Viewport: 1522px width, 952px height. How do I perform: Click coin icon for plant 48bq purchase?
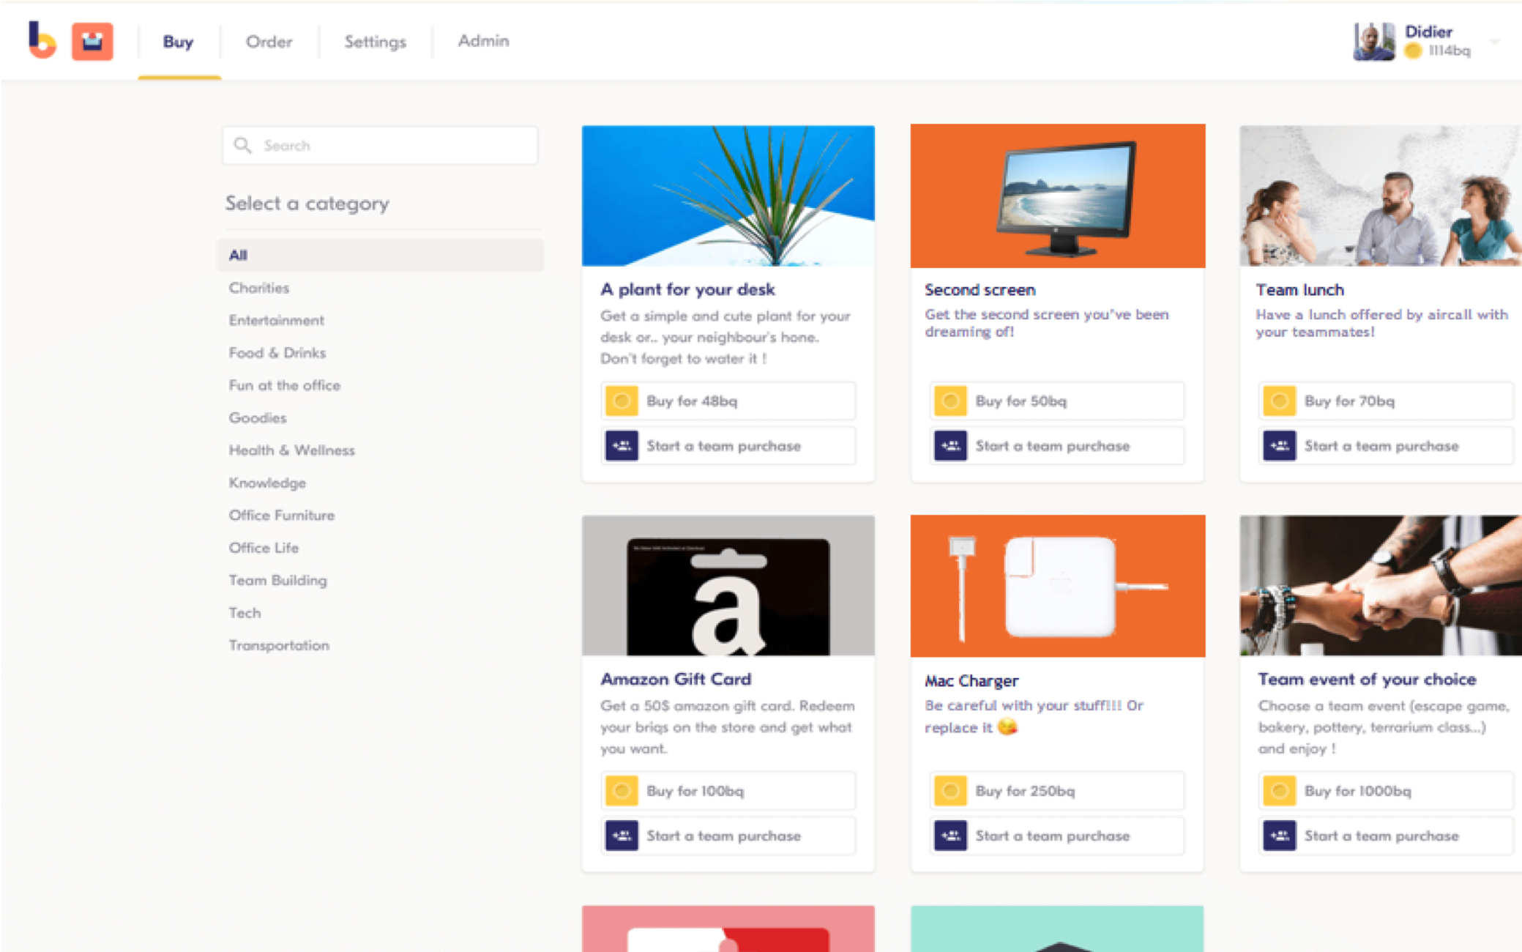click(622, 401)
